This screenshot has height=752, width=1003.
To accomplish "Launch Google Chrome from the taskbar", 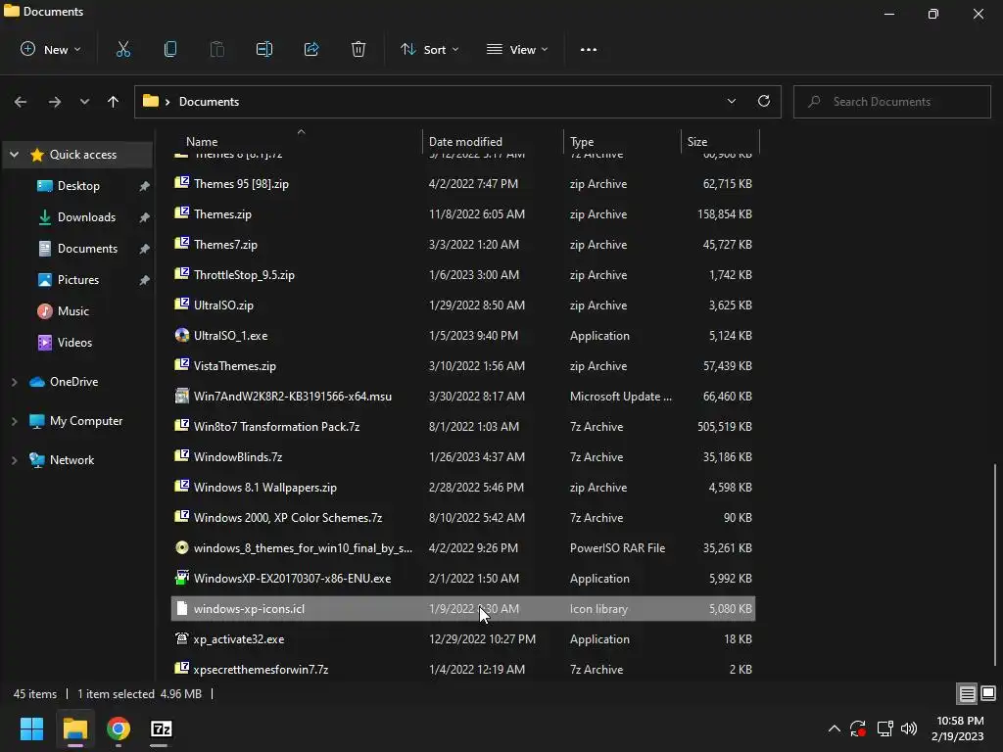I will (119, 728).
